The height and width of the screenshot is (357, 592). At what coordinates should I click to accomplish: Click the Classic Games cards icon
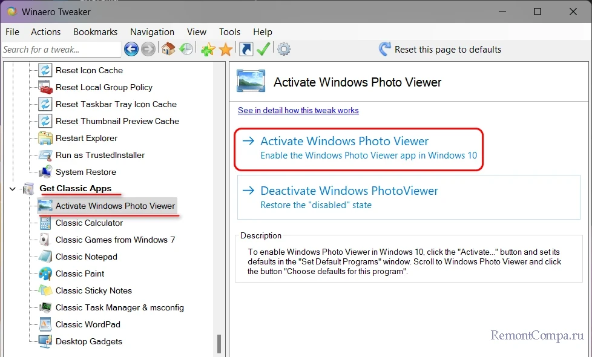45,240
